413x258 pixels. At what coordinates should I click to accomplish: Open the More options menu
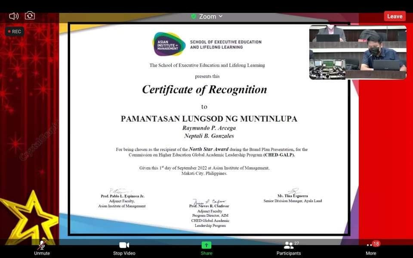tap(371, 249)
